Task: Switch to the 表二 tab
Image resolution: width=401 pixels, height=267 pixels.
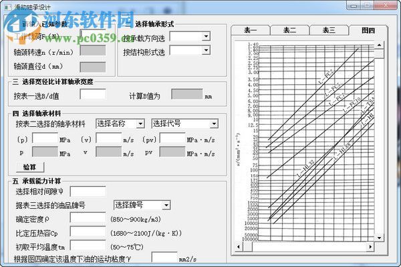Action: 290,31
